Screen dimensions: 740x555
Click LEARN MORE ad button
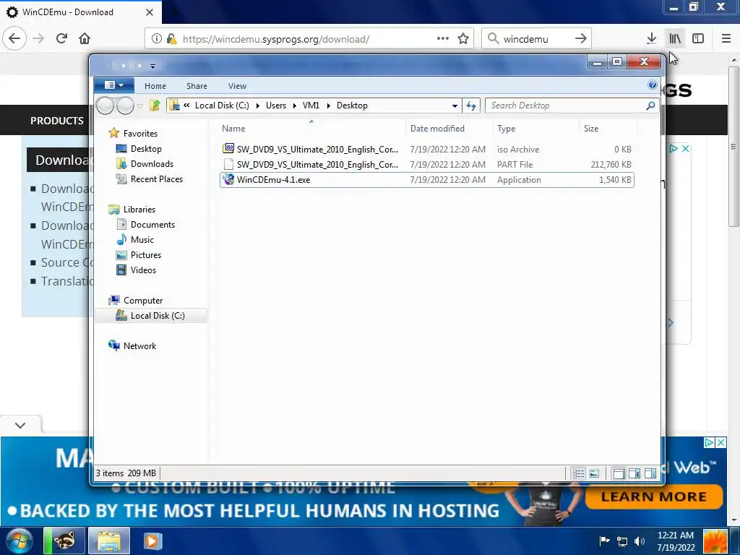coord(653,496)
